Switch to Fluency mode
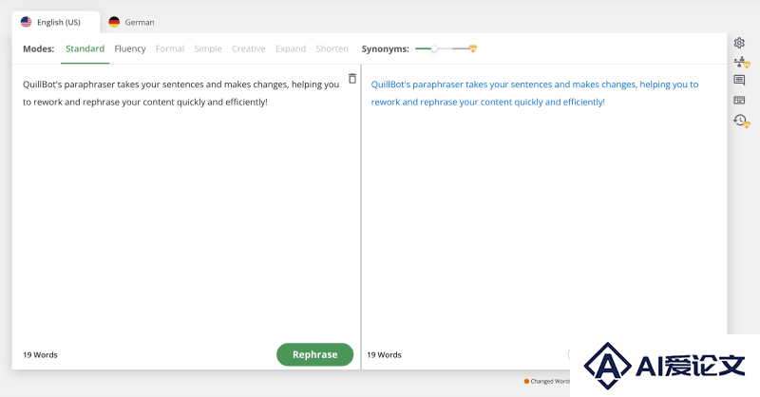 click(130, 48)
